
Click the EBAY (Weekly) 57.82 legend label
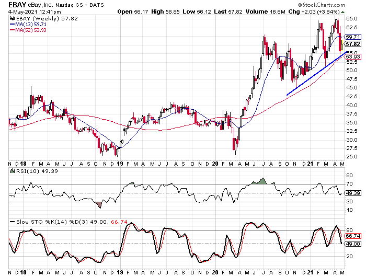(47, 18)
